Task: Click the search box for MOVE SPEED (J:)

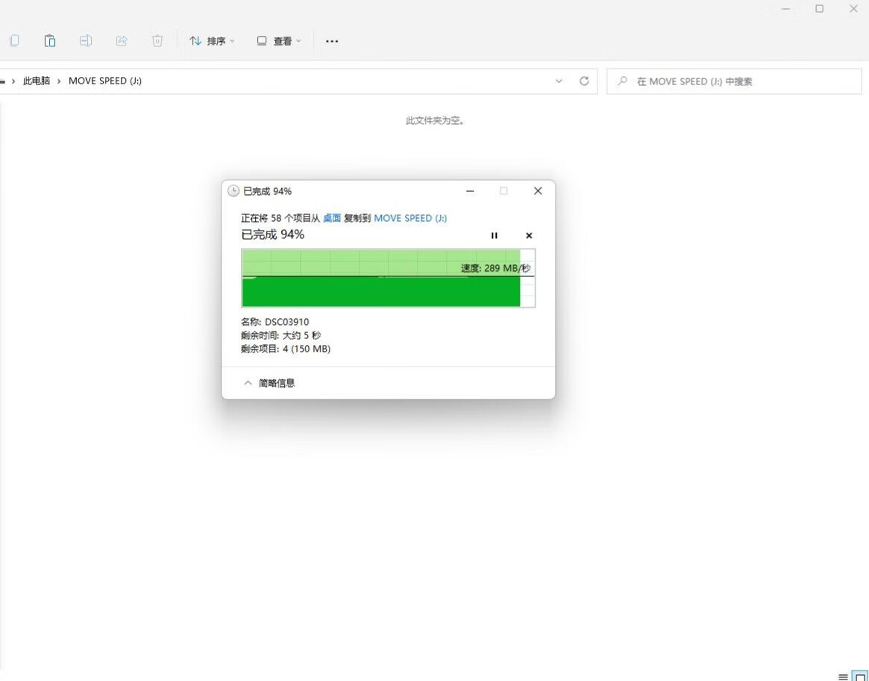Action: [734, 81]
